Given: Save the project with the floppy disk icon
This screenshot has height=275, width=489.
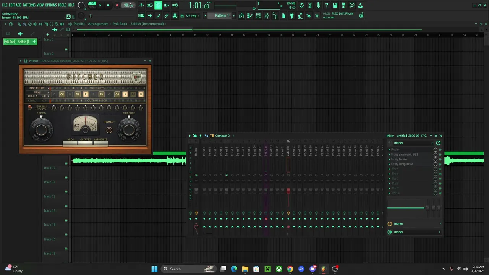Looking at the screenshot, I should pyautogui.click(x=335, y=5).
